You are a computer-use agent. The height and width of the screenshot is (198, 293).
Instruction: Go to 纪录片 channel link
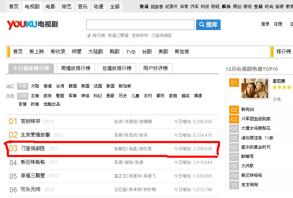coord(171,7)
